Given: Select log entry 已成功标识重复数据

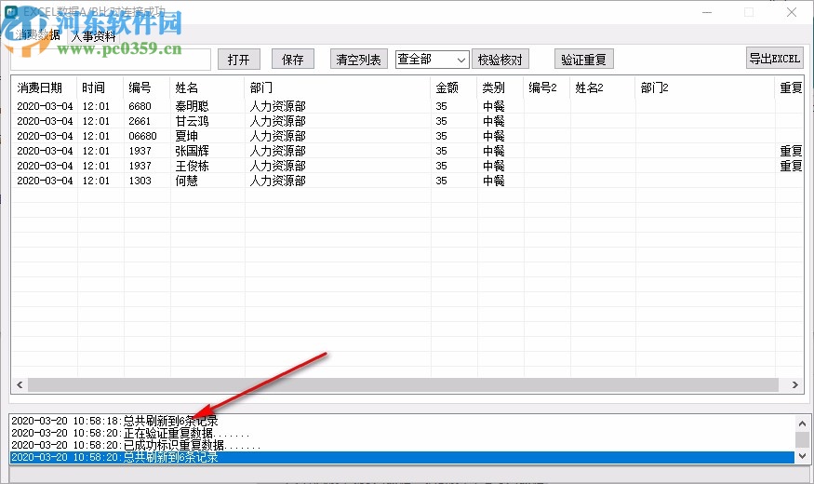Looking at the screenshot, I should click(x=402, y=445).
